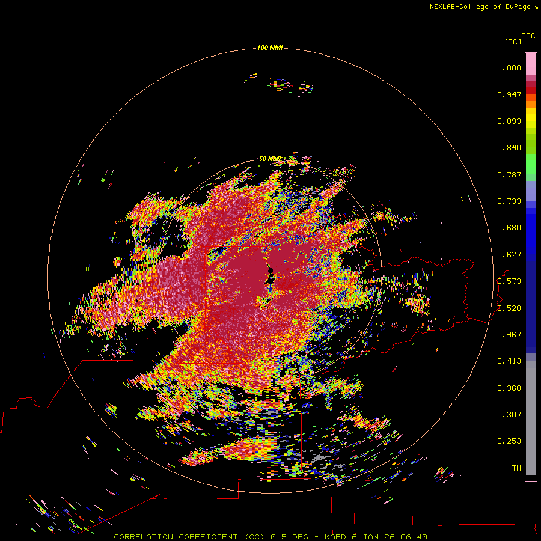Select the 0.307 legend value
The width and height of the screenshot is (541, 541).
coord(509,415)
